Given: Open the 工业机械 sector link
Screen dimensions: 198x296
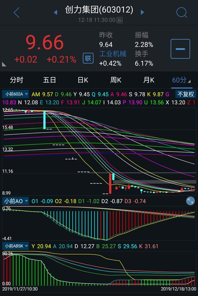Looking at the screenshot, I should point(112,54).
